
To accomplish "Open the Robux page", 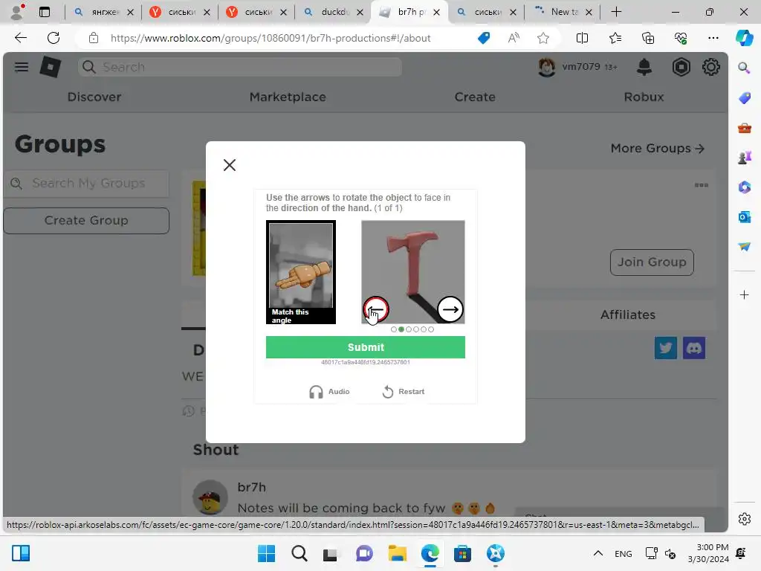I will tap(644, 97).
